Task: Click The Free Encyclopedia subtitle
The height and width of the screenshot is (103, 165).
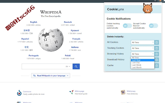Action: pos(51,16)
